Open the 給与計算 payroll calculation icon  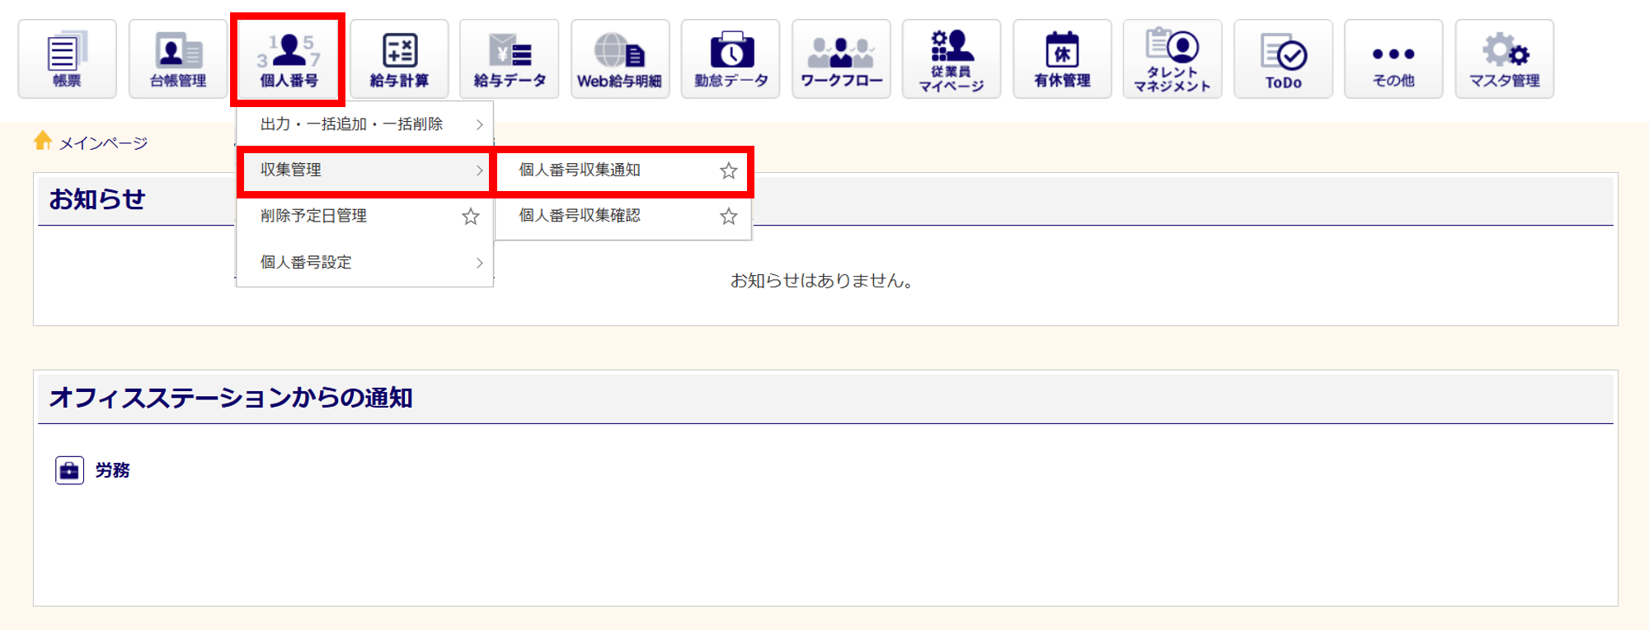[399, 58]
